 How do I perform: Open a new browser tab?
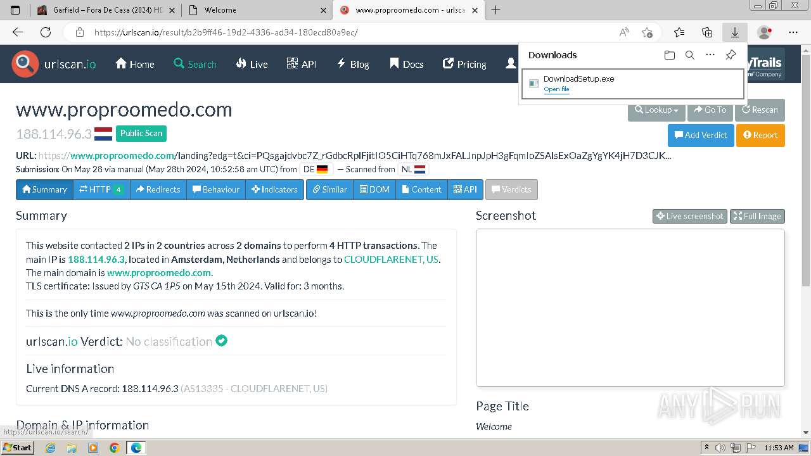(x=495, y=10)
